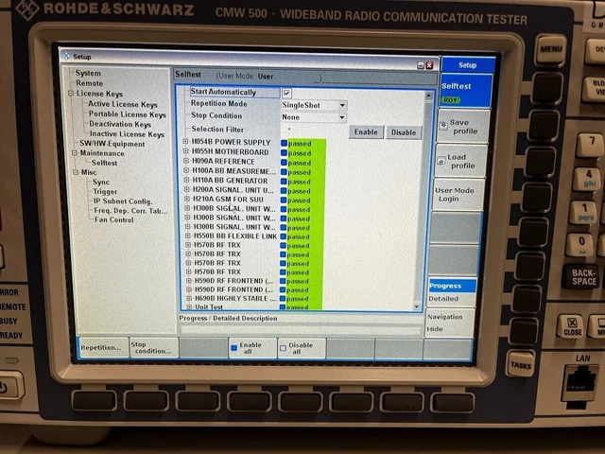605x454 pixels.
Task: Open the Stop Condition None dropdown
Action: 314,117
